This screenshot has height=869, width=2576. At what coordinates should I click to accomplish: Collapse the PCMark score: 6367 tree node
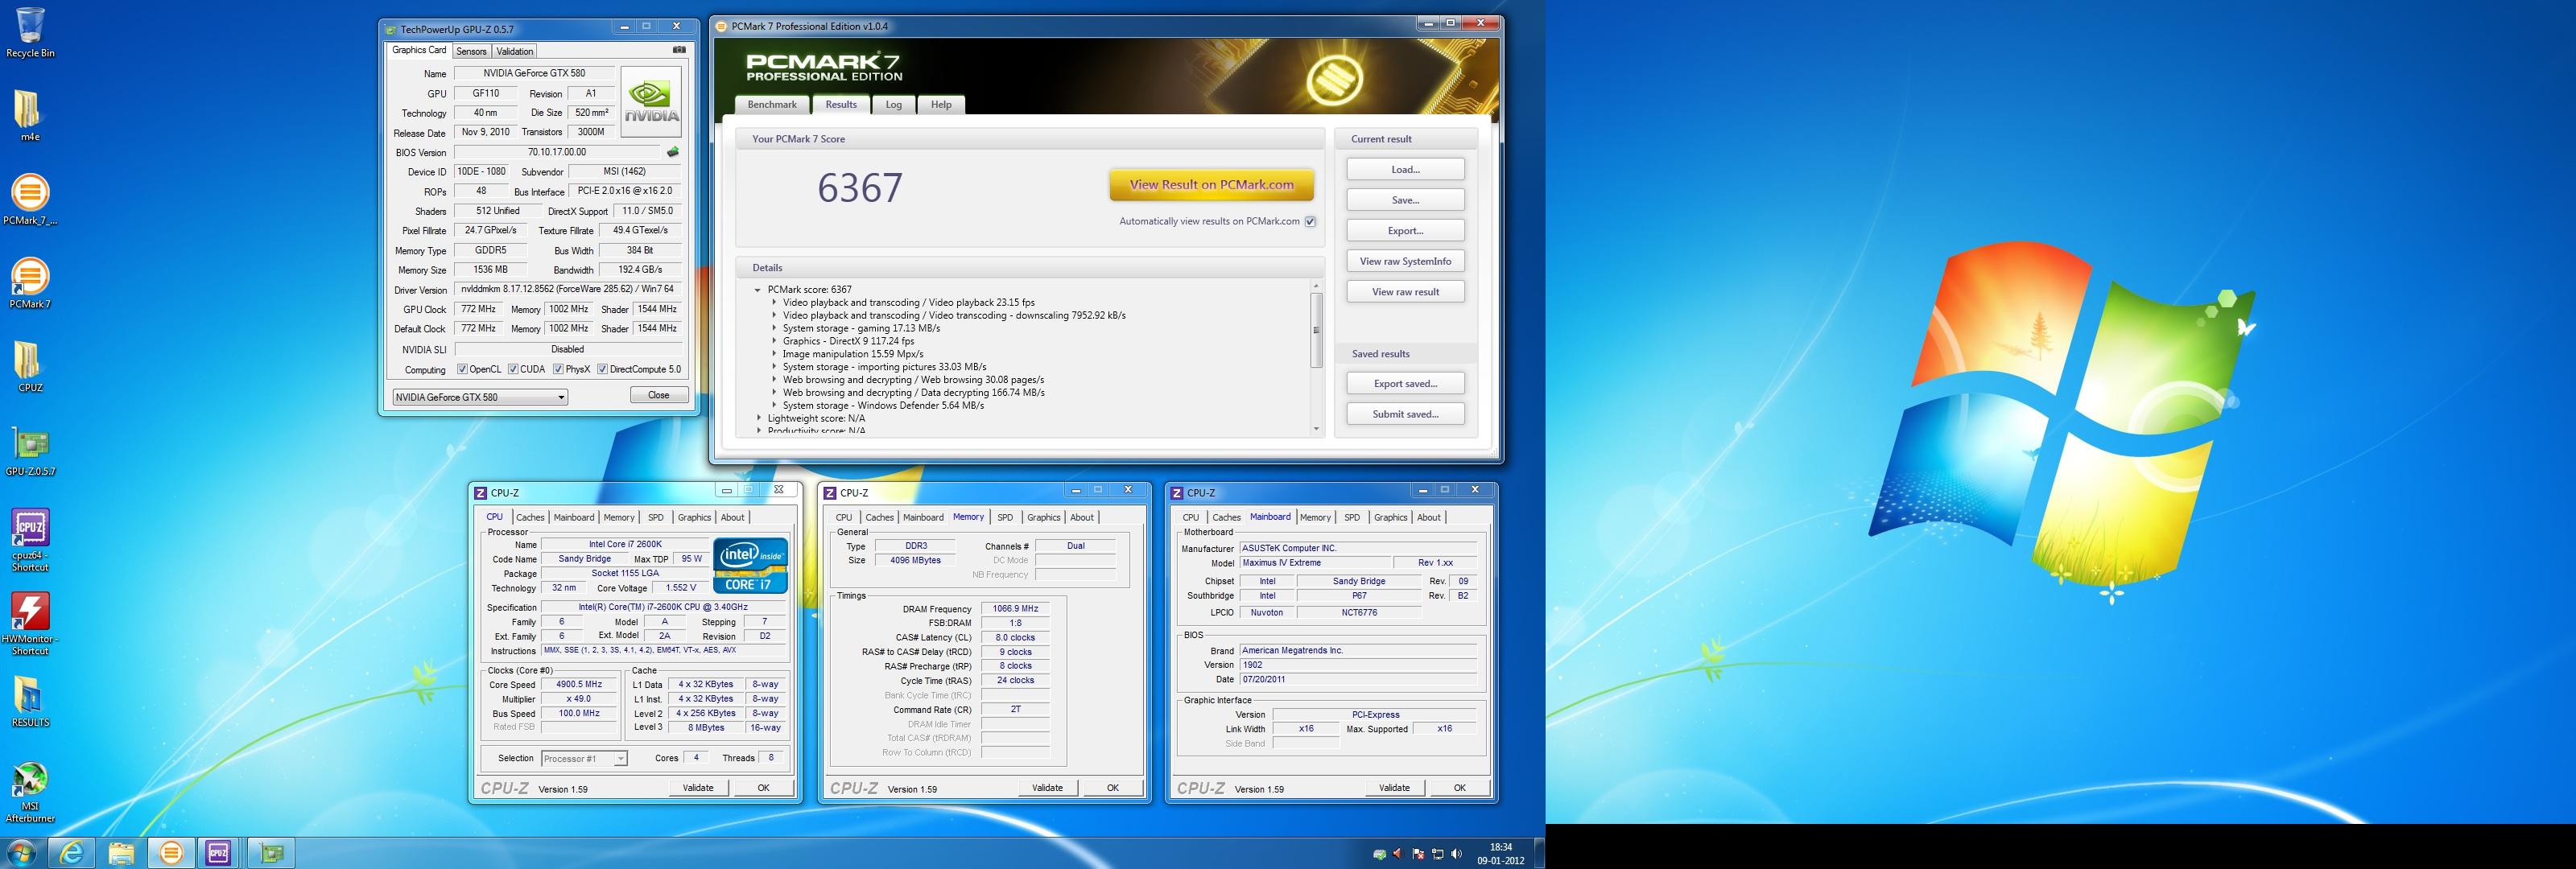(x=758, y=290)
